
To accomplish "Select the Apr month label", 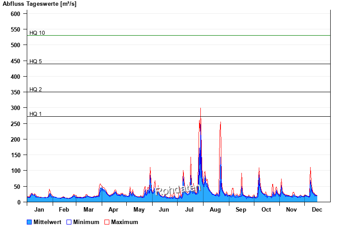I will coord(113,210).
